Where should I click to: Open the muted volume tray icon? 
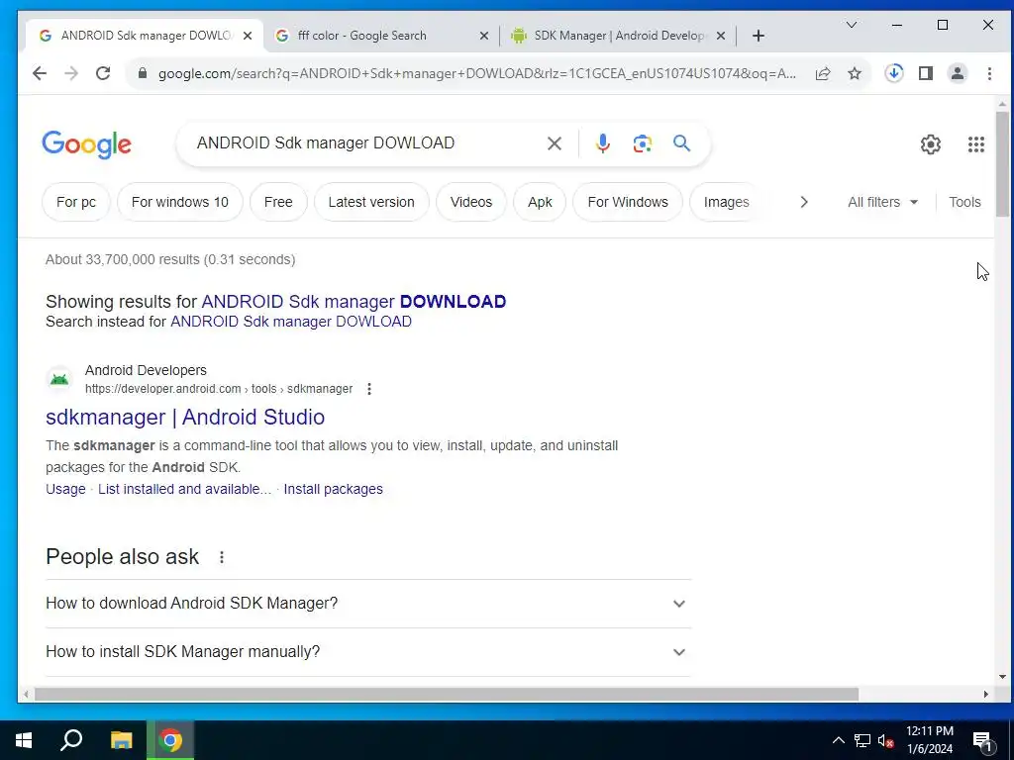pyautogui.click(x=886, y=740)
